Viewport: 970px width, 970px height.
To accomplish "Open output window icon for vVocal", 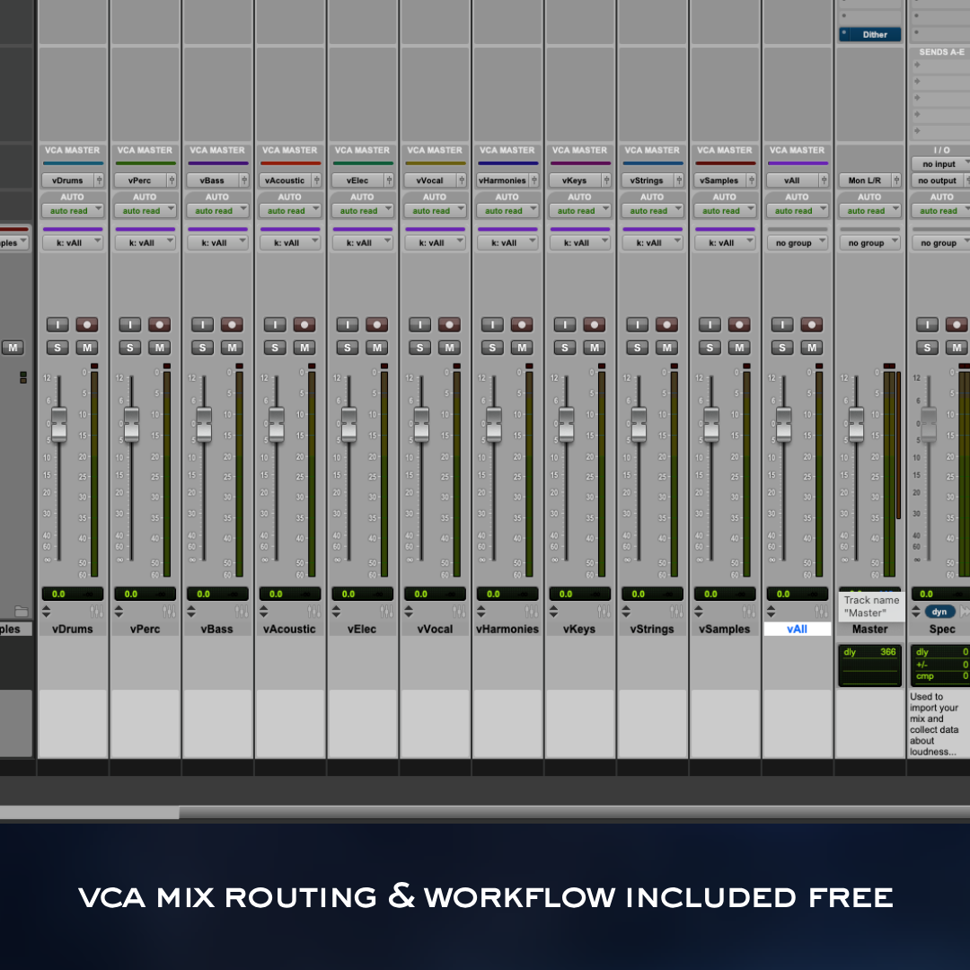I will [459, 612].
